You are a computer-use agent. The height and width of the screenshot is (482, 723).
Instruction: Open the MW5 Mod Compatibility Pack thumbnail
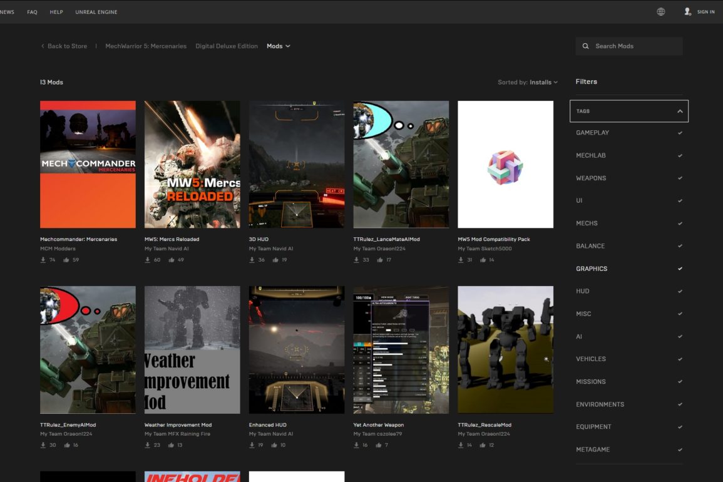[505, 164]
